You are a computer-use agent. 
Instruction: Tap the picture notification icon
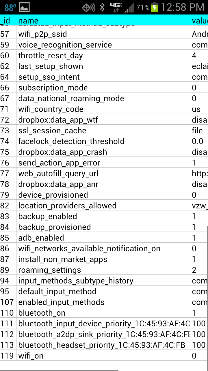coord(24,7)
